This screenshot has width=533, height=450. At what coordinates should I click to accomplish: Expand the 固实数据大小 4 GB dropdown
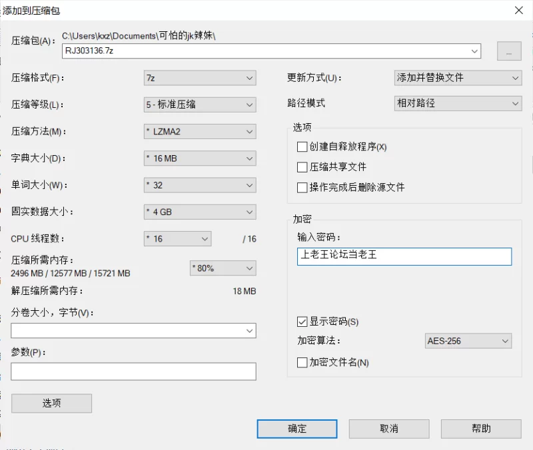click(200, 212)
